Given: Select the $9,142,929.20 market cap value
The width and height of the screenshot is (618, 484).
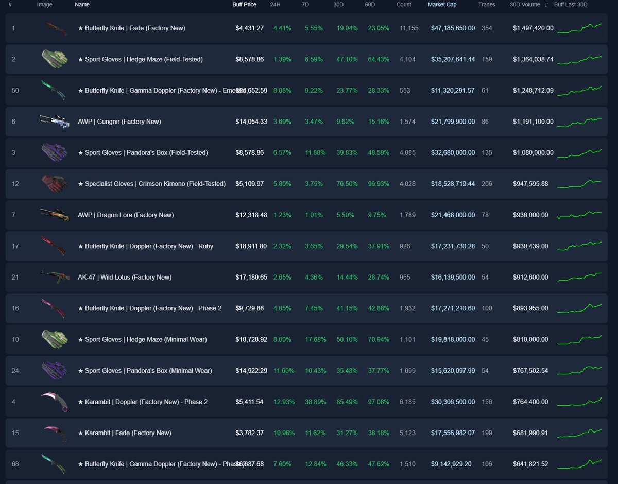Looking at the screenshot, I should pyautogui.click(x=451, y=464).
